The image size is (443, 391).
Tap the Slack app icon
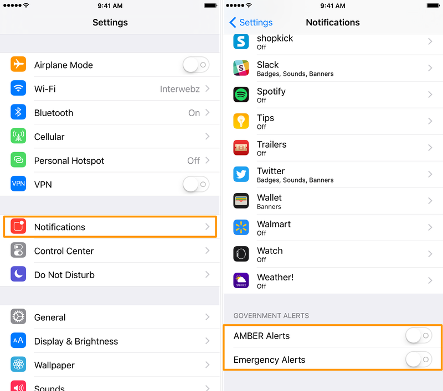point(241,68)
